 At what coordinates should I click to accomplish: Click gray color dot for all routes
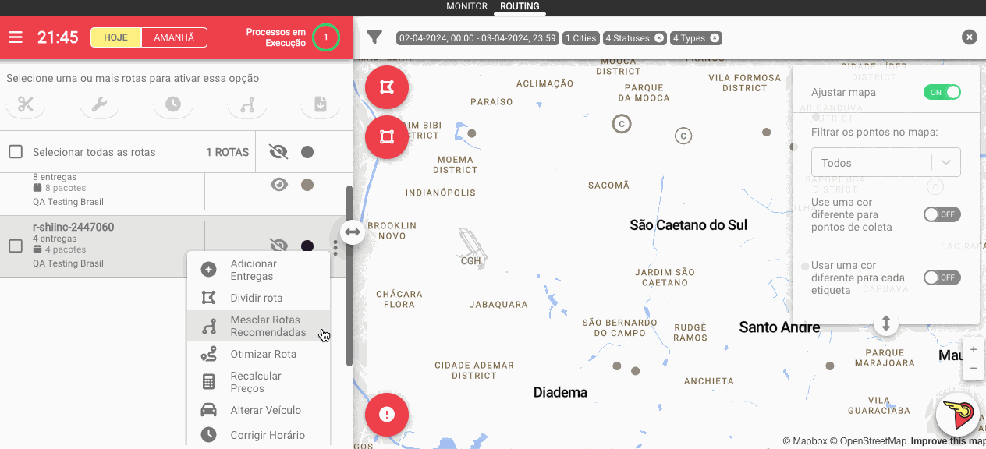click(307, 152)
